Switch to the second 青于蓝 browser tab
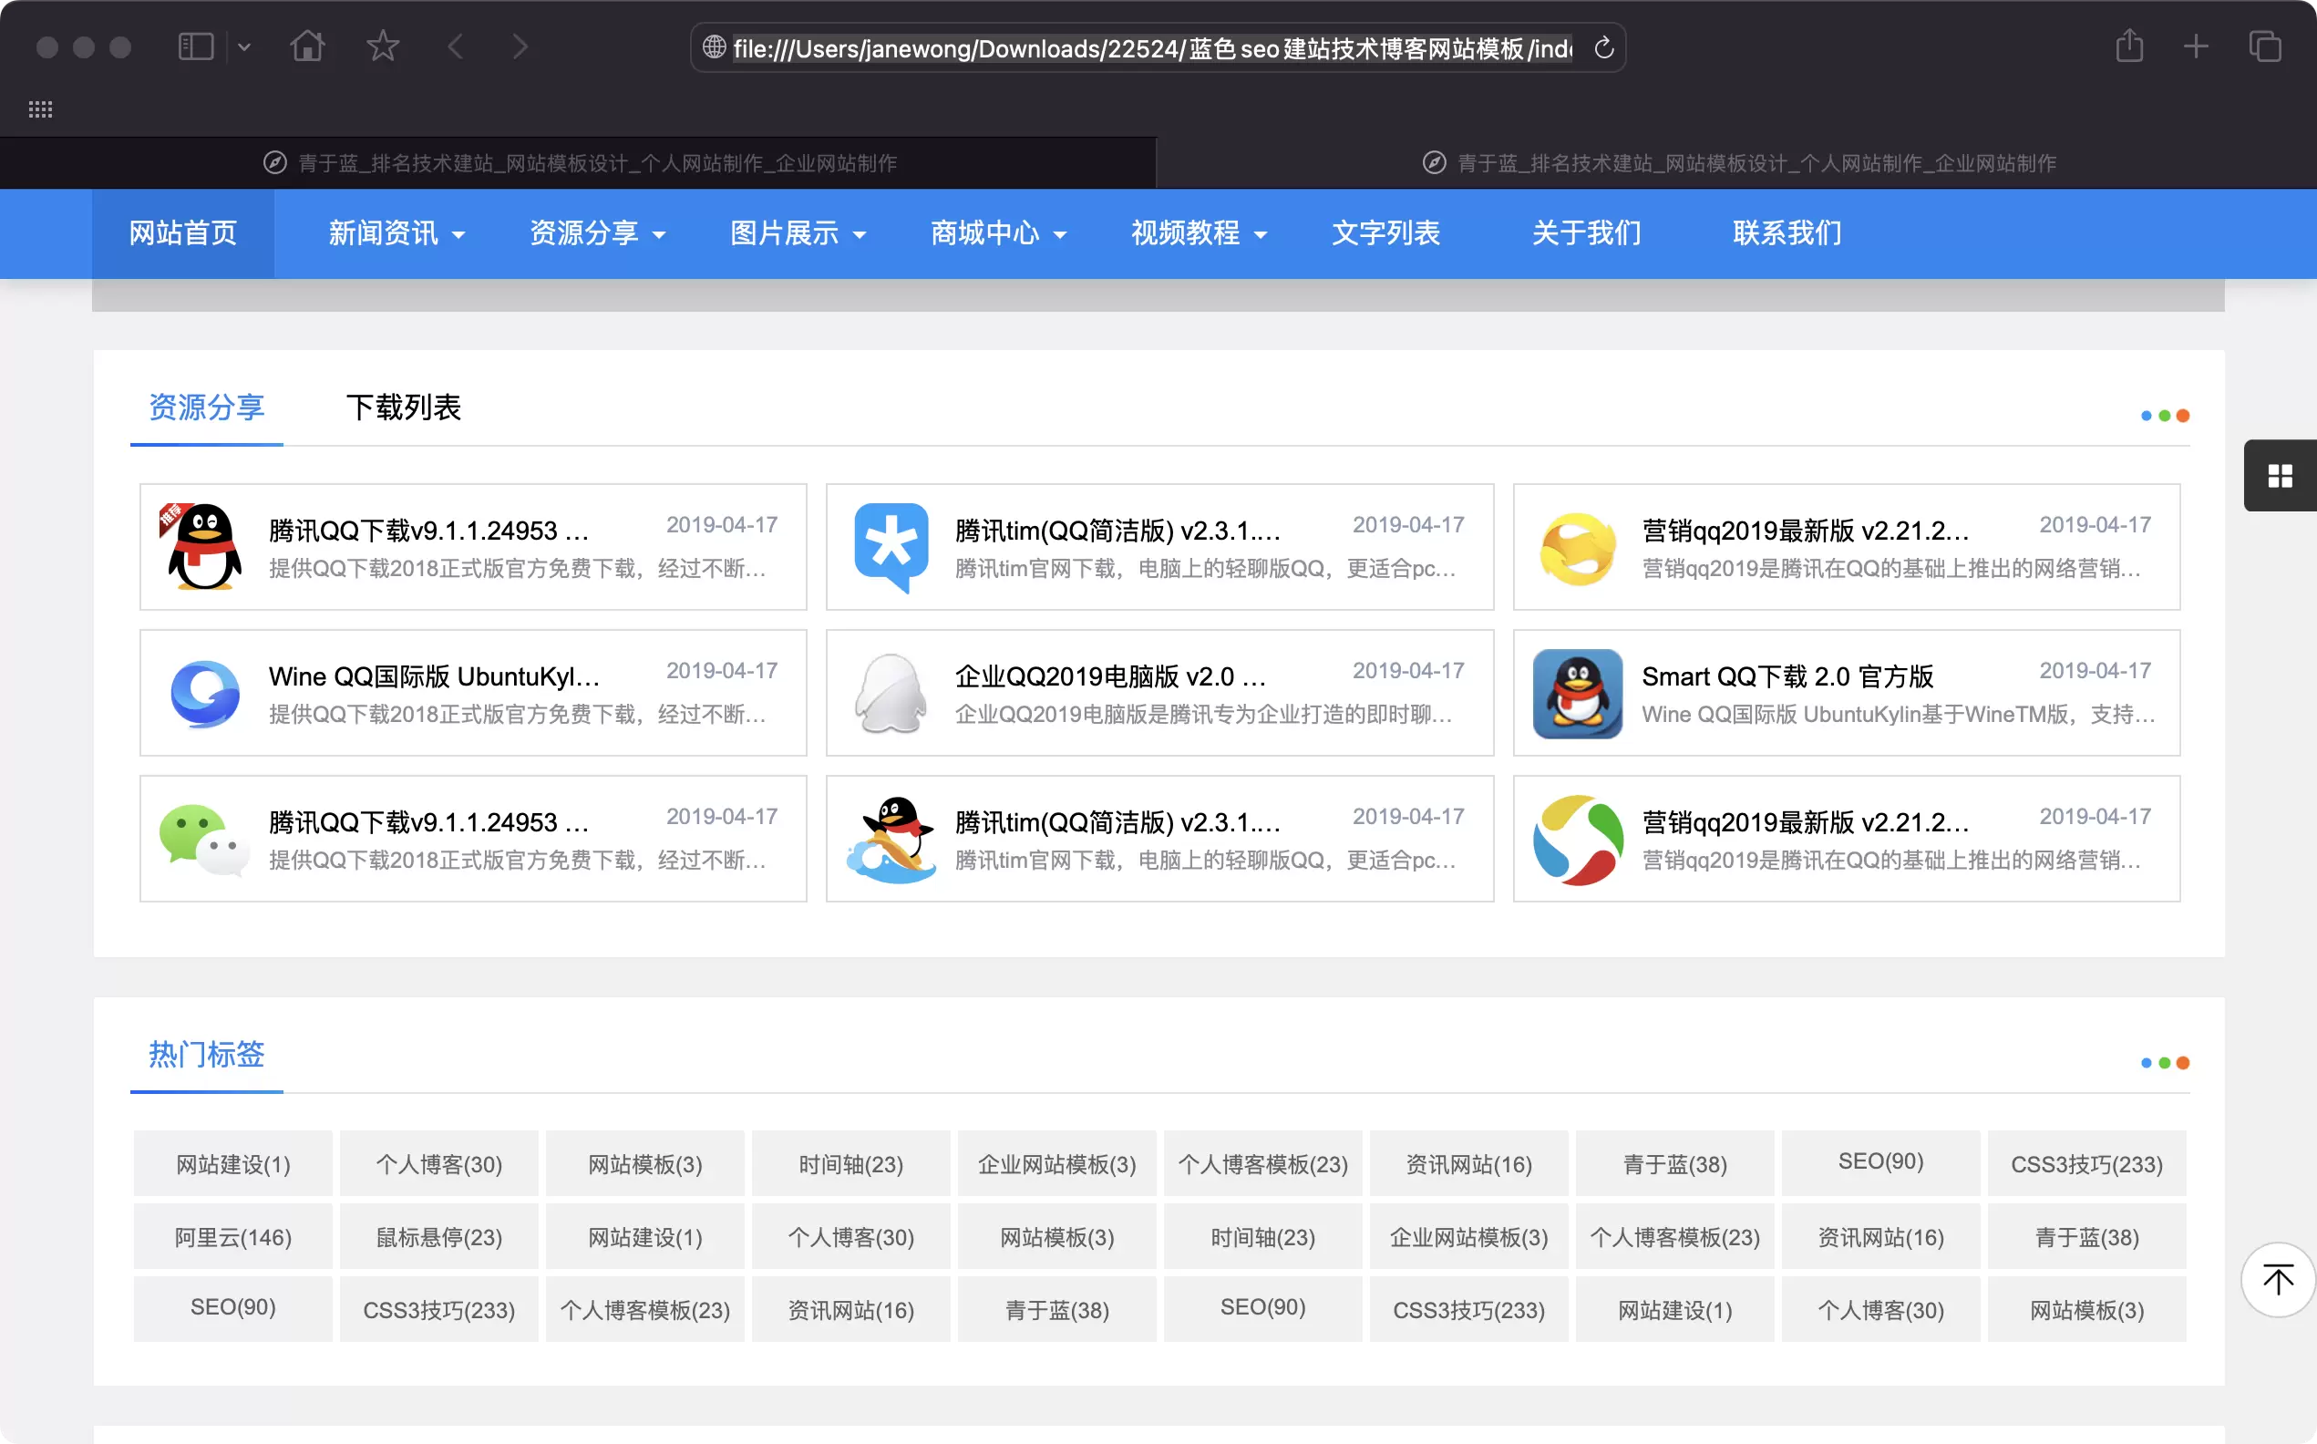This screenshot has width=2317, height=1444. 1737,163
